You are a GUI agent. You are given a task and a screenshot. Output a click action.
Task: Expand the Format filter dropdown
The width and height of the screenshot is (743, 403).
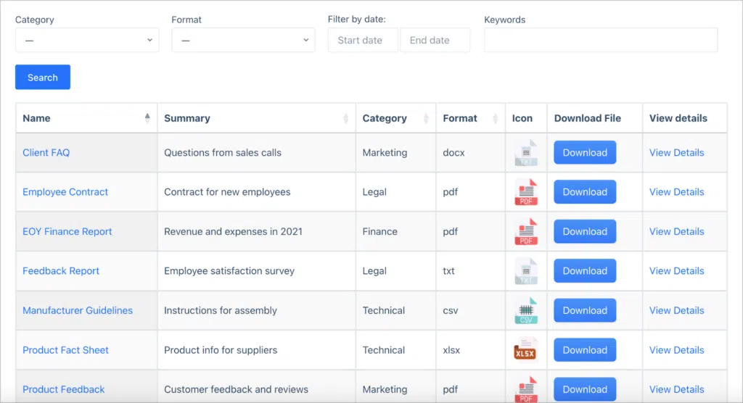(243, 41)
